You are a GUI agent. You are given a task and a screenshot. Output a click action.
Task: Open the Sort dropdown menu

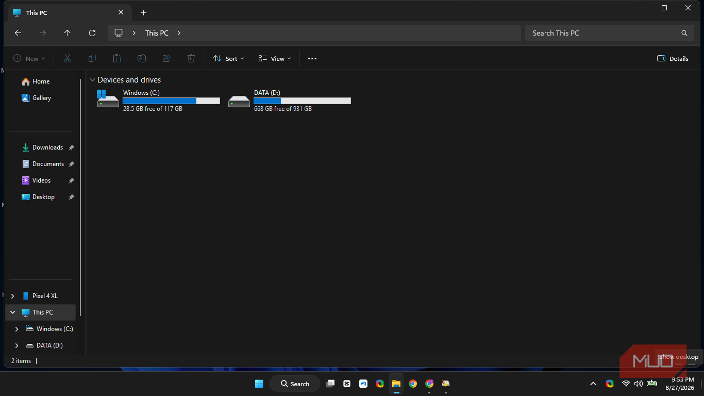pos(229,59)
